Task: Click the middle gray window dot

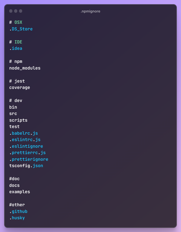Action: pos(16,11)
